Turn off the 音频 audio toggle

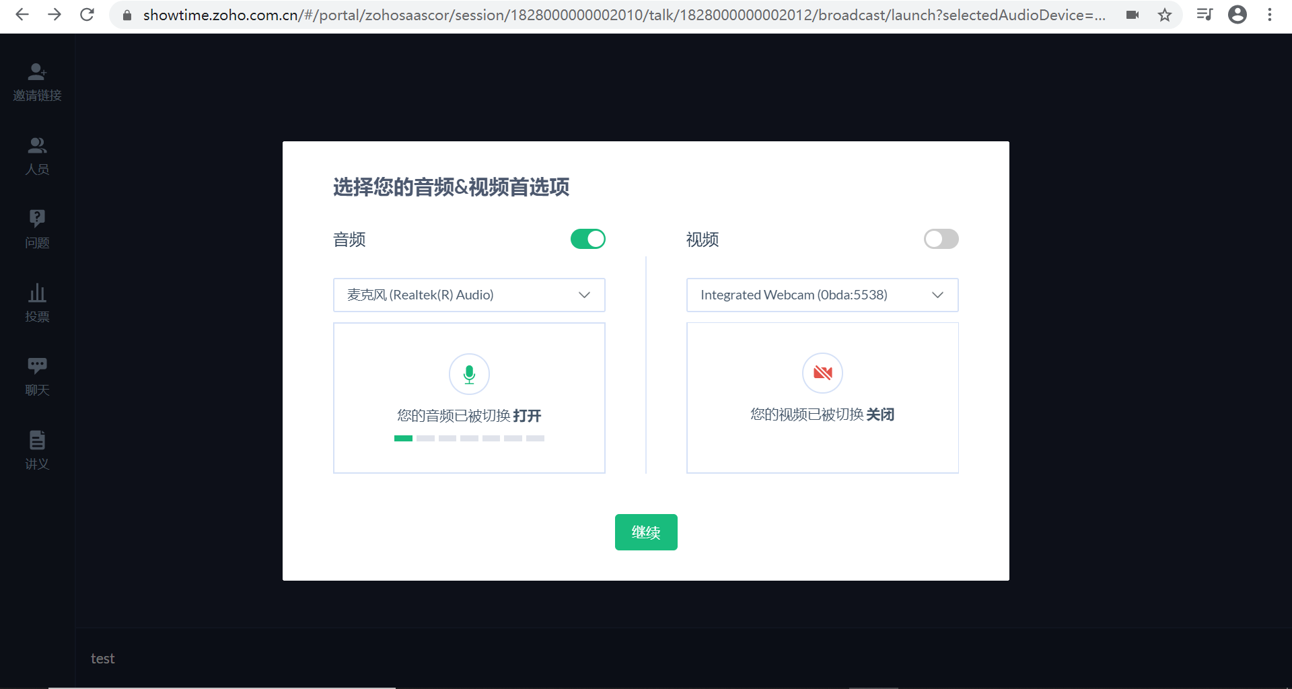(x=587, y=239)
